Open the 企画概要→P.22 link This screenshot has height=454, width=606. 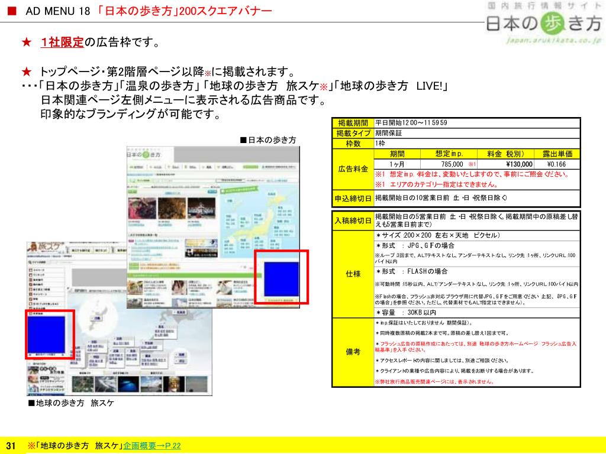[x=152, y=446]
